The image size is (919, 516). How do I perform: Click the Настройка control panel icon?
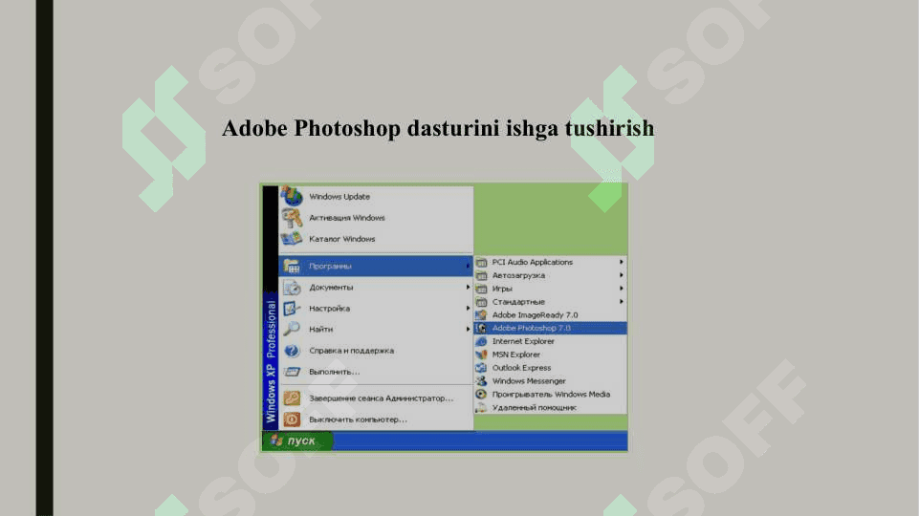[292, 308]
